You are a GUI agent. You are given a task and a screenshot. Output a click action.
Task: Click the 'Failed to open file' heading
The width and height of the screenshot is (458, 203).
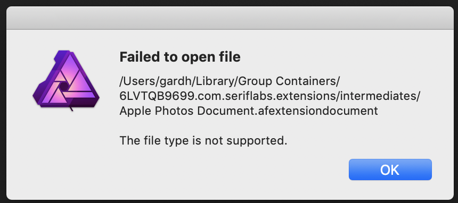[x=180, y=57]
